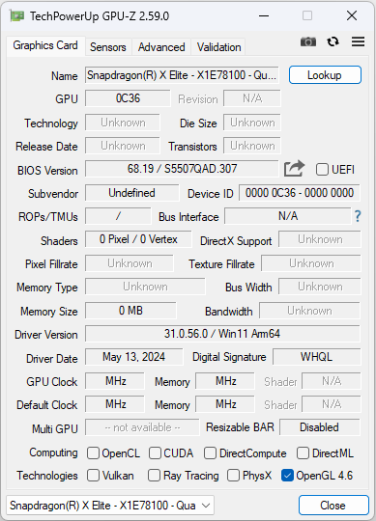
Task: Click the GPU-Z title bar app icon
Action: (x=16, y=15)
